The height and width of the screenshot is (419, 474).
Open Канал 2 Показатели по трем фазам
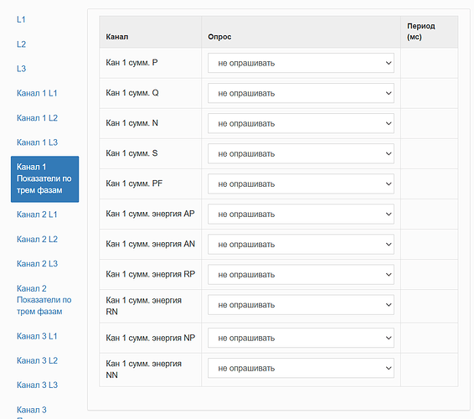point(44,300)
